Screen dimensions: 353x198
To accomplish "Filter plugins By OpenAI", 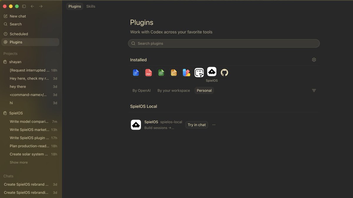I will pyautogui.click(x=141, y=90).
